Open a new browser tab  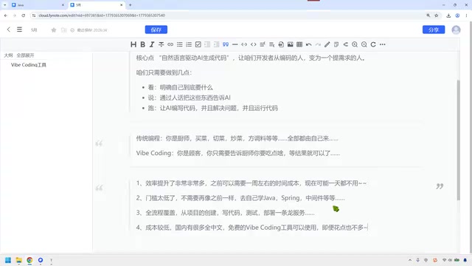pyautogui.click(x=130, y=5)
